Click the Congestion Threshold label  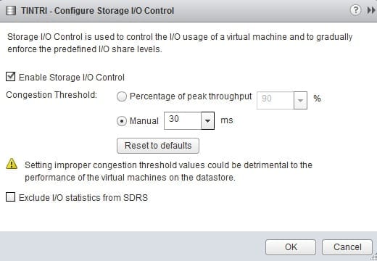pyautogui.click(x=51, y=95)
